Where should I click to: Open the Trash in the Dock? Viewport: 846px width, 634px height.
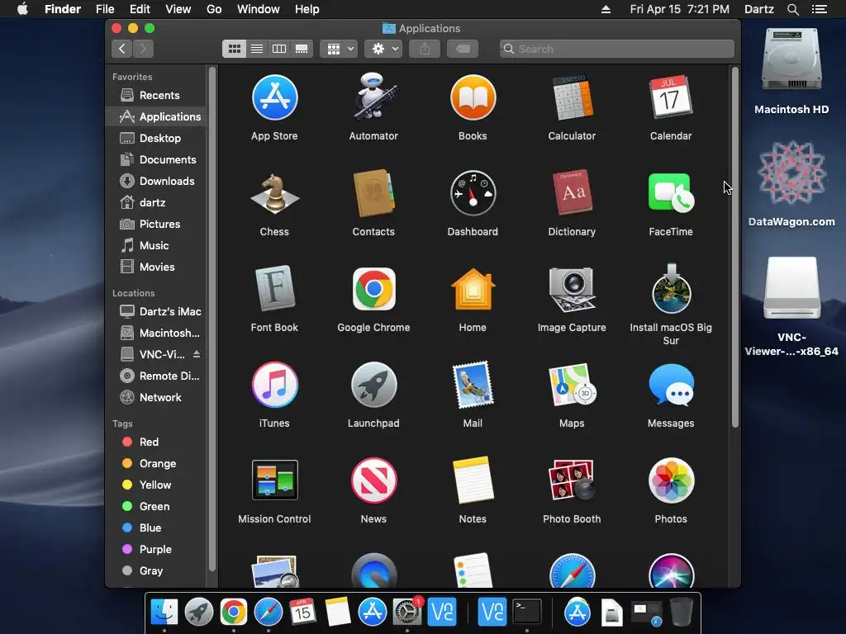click(682, 612)
